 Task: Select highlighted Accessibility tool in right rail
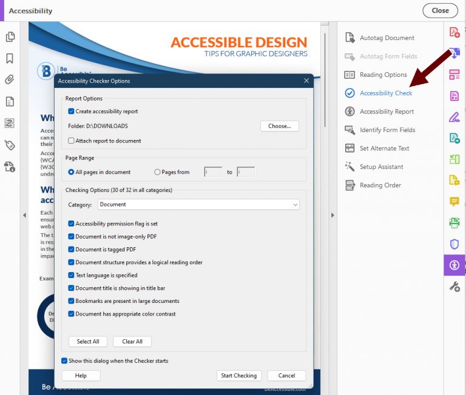(454, 265)
